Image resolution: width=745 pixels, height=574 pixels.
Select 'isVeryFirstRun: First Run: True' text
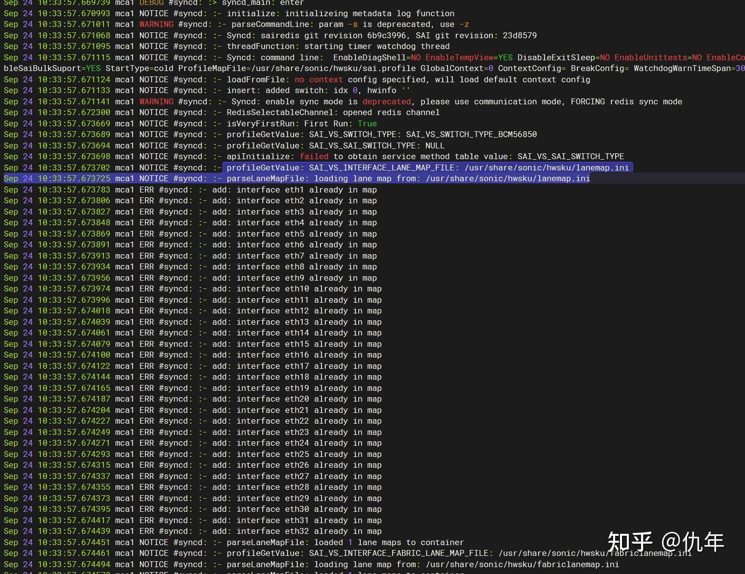(x=302, y=123)
